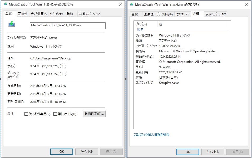Select サイズ row in details list

181,67
